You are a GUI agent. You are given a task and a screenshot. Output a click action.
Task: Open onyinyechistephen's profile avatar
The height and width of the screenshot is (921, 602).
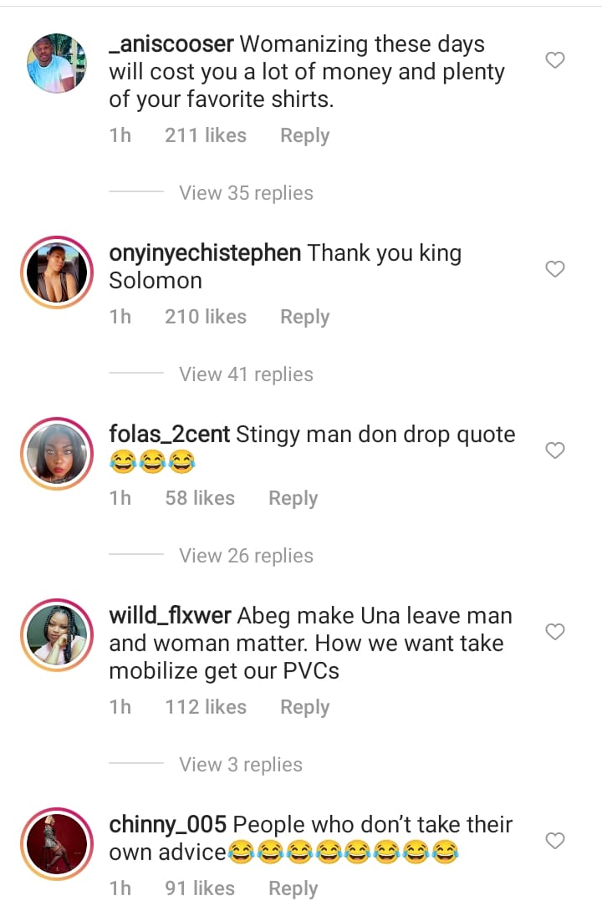coord(57,272)
